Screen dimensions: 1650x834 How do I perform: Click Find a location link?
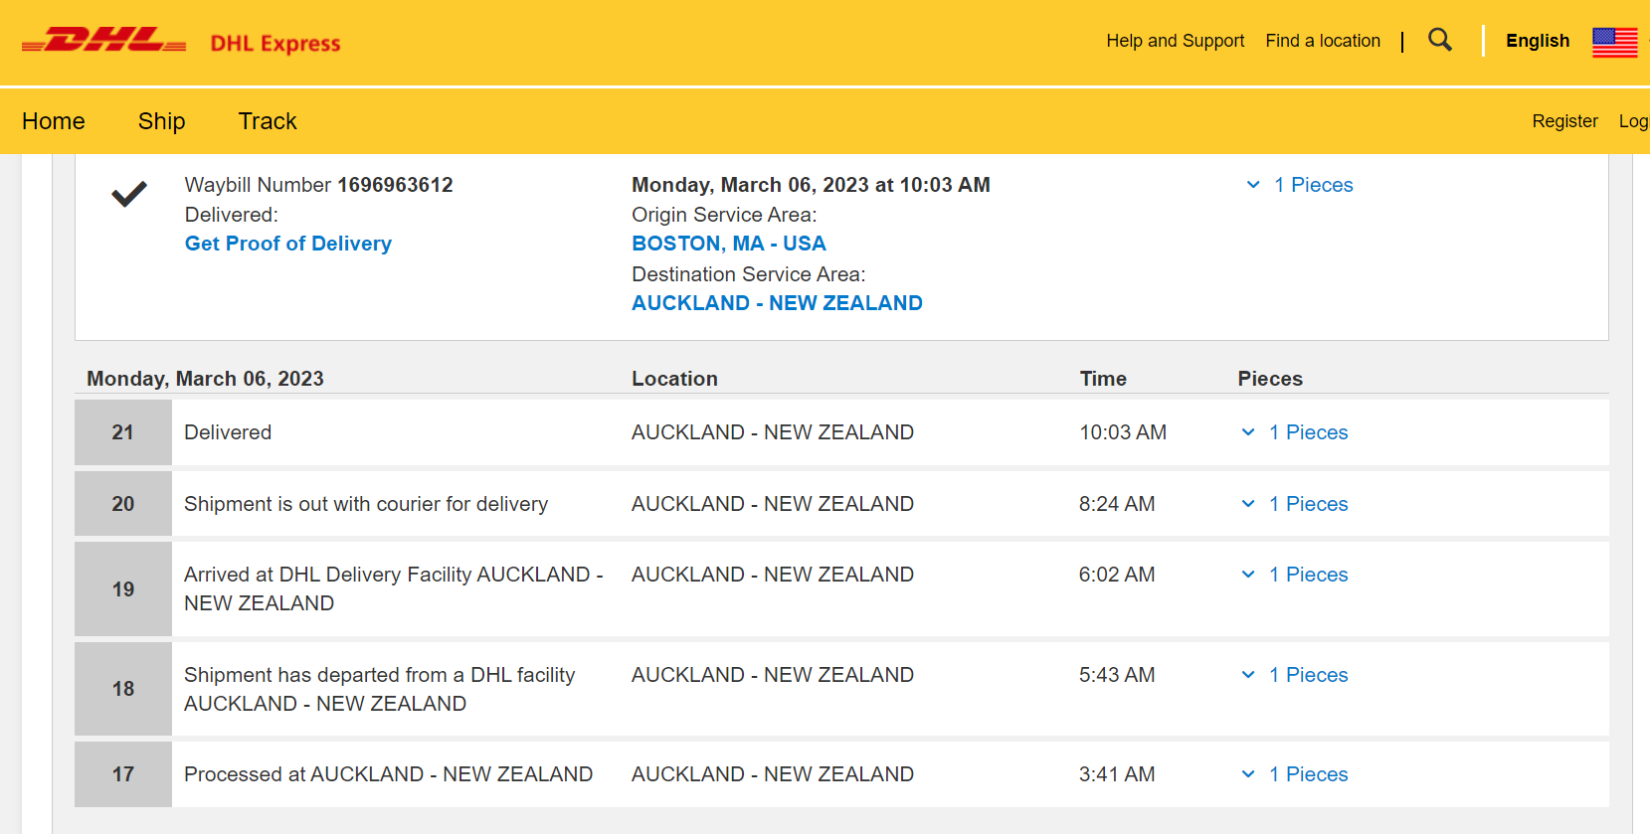pyautogui.click(x=1323, y=41)
